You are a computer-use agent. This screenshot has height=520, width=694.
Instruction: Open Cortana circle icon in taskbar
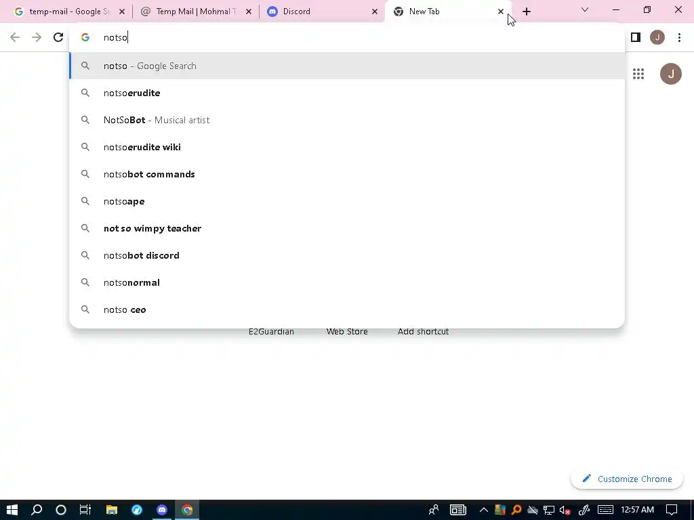(60, 510)
